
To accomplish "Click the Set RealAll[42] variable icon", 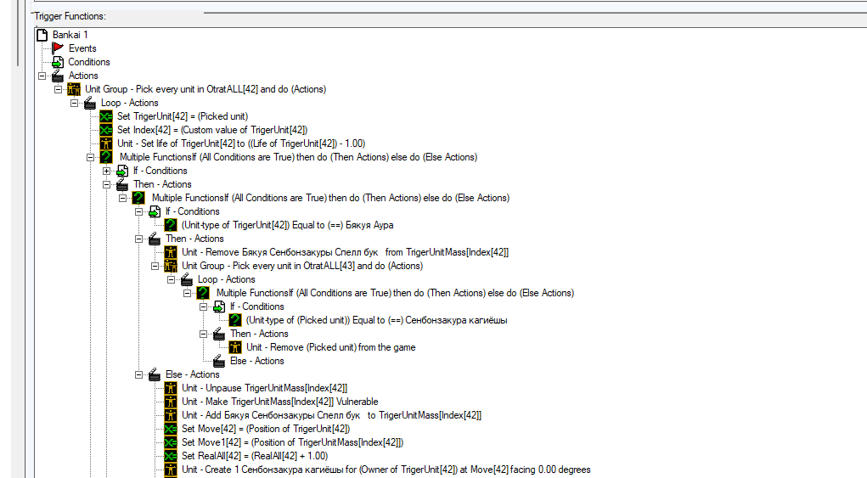I will [171, 457].
